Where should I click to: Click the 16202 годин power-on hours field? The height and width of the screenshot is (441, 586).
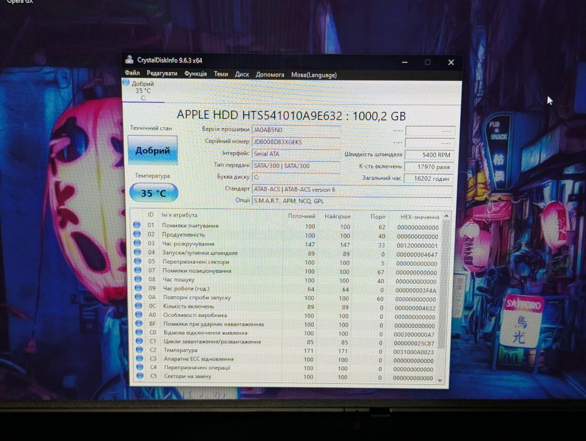pyautogui.click(x=429, y=179)
